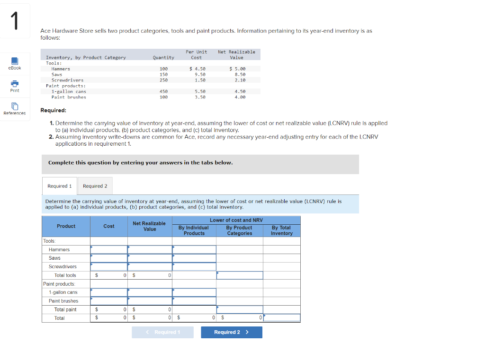
Task: Select the Total row By Total Inventory cell
Action: point(282,317)
